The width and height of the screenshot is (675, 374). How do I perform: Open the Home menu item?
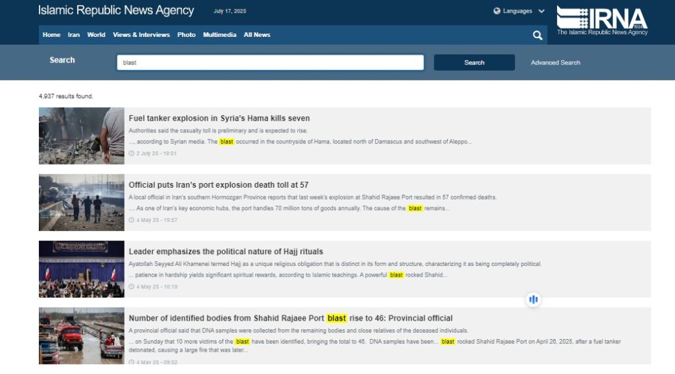51,35
